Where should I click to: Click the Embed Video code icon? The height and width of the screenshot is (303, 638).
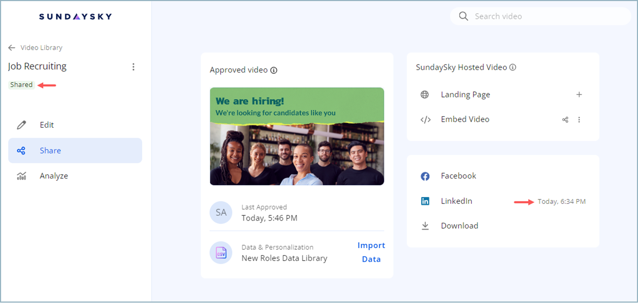425,120
